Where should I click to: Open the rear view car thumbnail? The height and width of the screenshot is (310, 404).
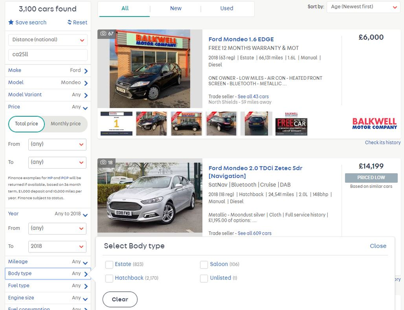[x=257, y=123]
